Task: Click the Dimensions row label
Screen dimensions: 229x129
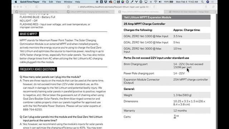Action: pos(131,101)
